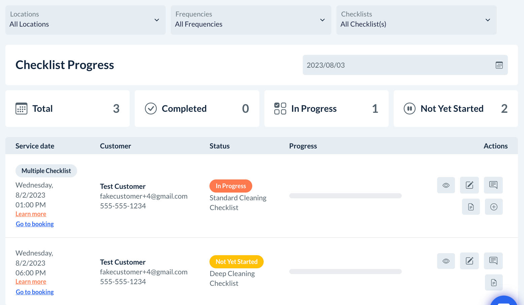Click phone 555-555-1234 in the 06:00 PM row
The height and width of the screenshot is (305, 524).
click(x=123, y=282)
